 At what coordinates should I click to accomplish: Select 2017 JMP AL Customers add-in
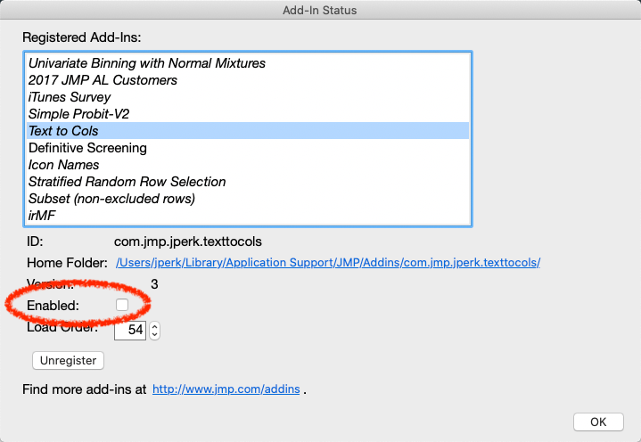(x=248, y=80)
